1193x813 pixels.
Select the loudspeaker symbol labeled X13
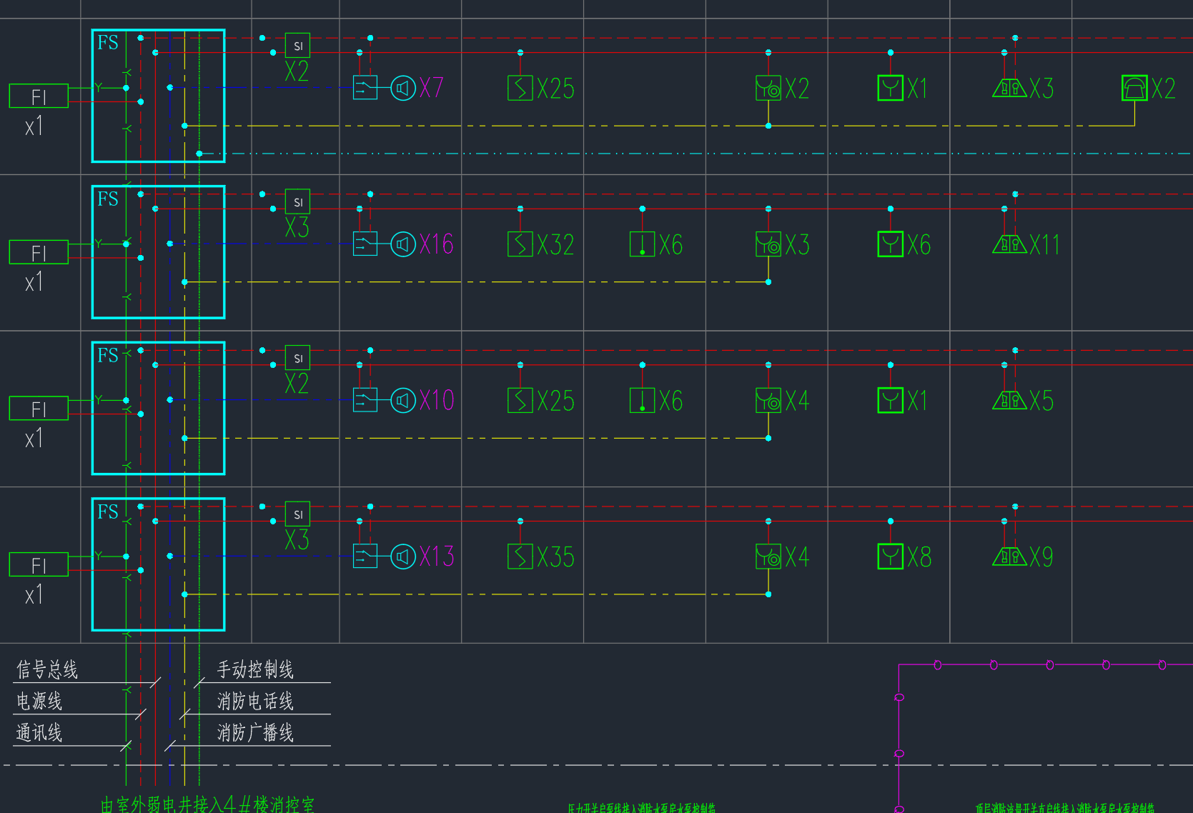click(x=403, y=557)
